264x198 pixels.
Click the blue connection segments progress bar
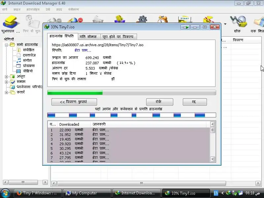pyautogui.click(x=131, y=115)
